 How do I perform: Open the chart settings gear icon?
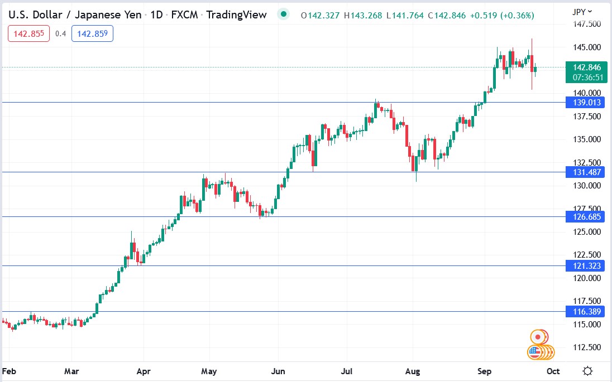(587, 371)
